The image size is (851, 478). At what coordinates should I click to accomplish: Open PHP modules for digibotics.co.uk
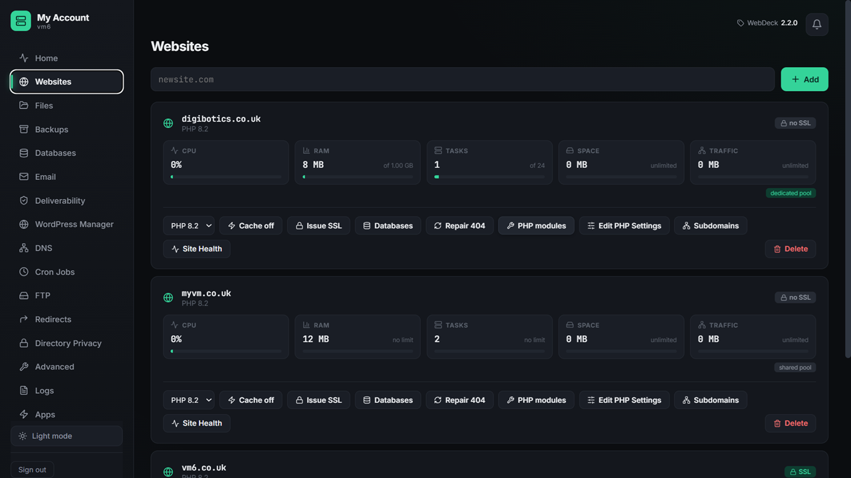[x=536, y=226]
